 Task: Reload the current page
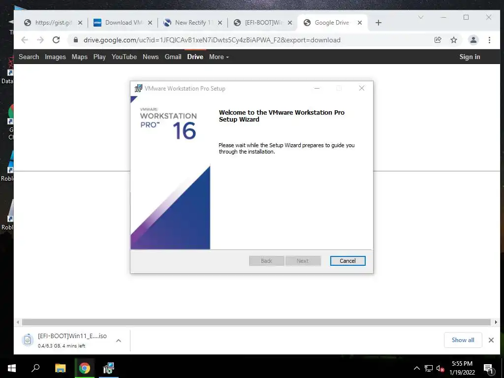tap(56, 40)
